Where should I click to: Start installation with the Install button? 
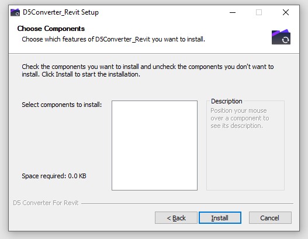(220, 217)
